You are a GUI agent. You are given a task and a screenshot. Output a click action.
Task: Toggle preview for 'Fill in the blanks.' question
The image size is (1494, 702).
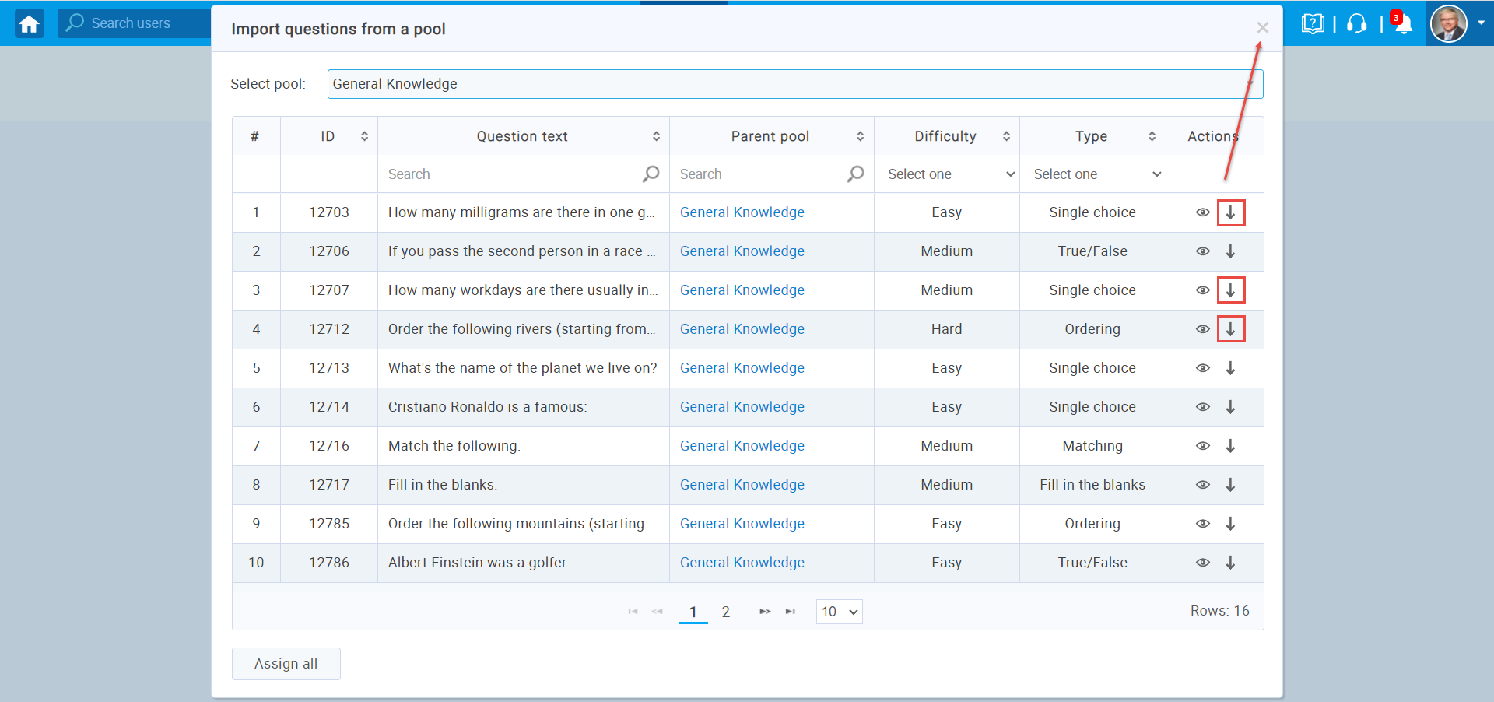point(1203,485)
